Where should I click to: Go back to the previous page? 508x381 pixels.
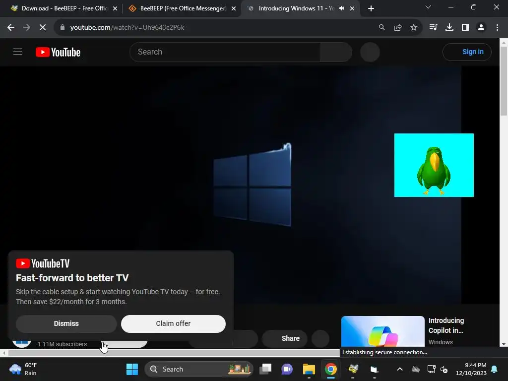click(11, 28)
